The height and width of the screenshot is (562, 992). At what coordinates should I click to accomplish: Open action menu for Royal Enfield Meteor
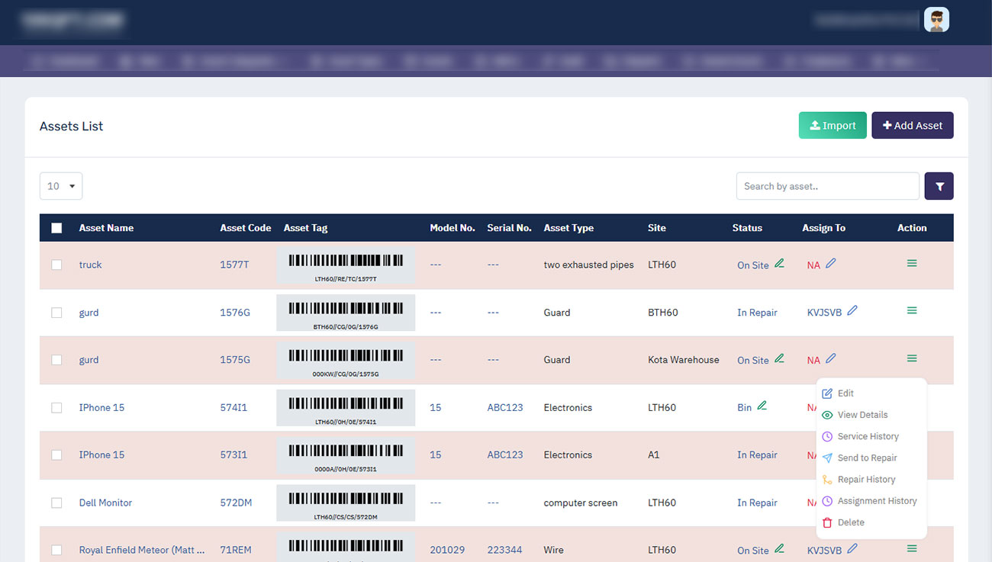pyautogui.click(x=912, y=548)
